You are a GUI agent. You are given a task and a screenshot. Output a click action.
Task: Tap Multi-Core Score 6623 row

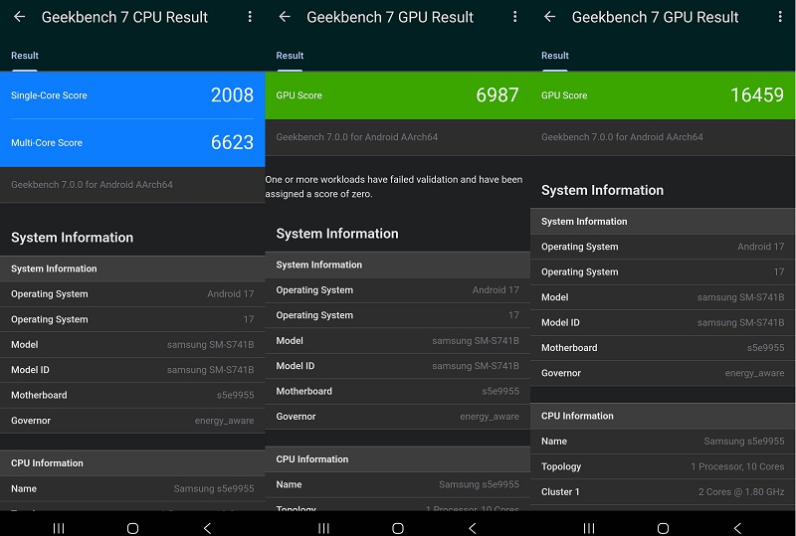coord(132,142)
